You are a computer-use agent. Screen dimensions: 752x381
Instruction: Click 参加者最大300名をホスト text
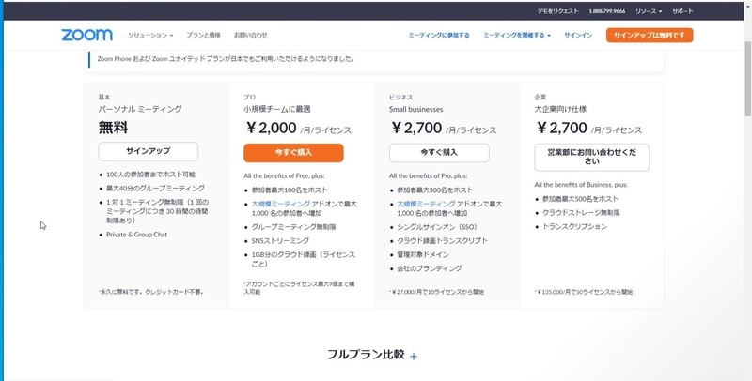(x=434, y=190)
